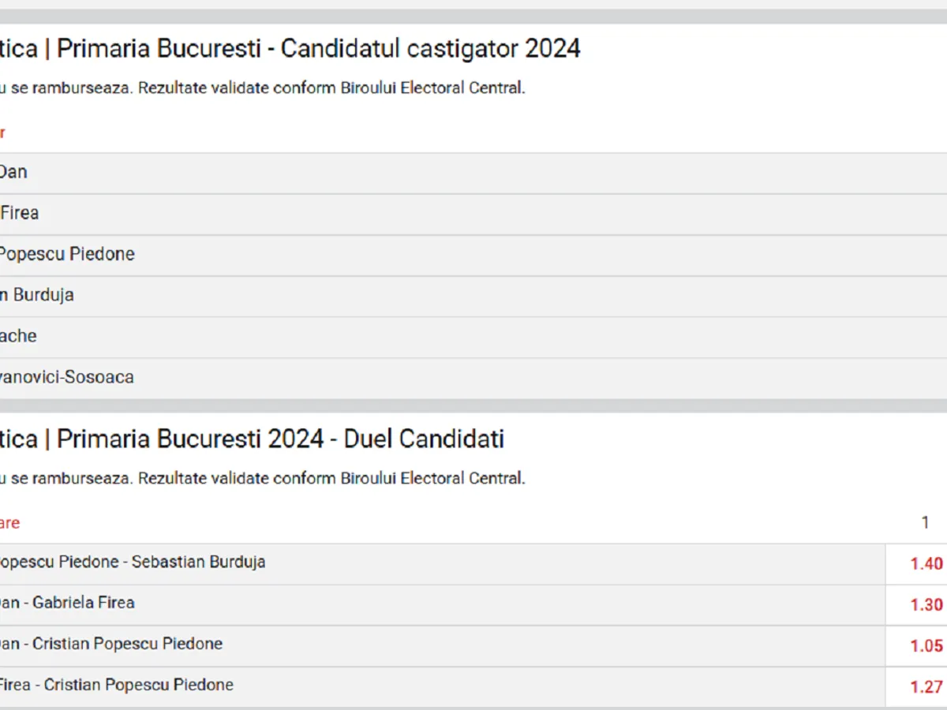Pick the Popescu Piedone winner row
Screen dimensions: 947x710
tap(67, 254)
